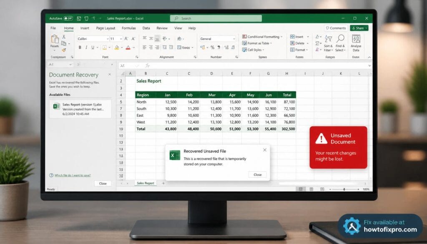427x244 pixels.
Task: Apply the Wrap Text icon
Action: coord(179,39)
